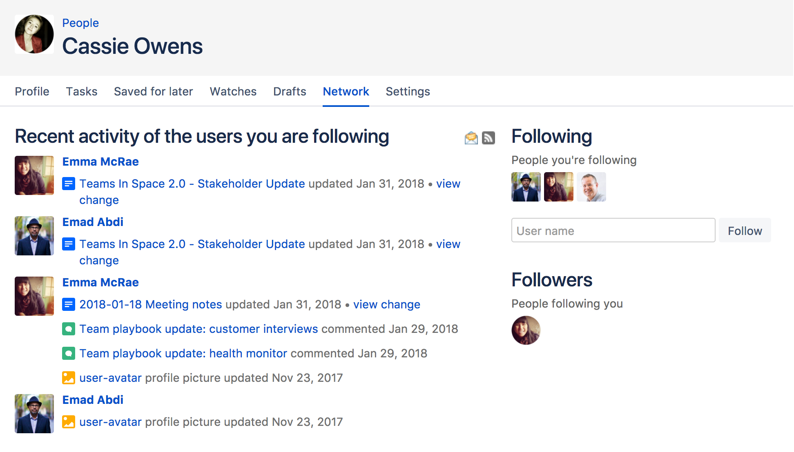Open the RSS feed icon

click(x=488, y=138)
